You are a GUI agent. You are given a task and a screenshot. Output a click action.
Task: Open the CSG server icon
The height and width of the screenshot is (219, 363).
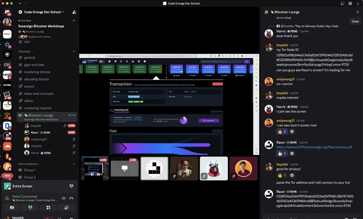pos(7,65)
